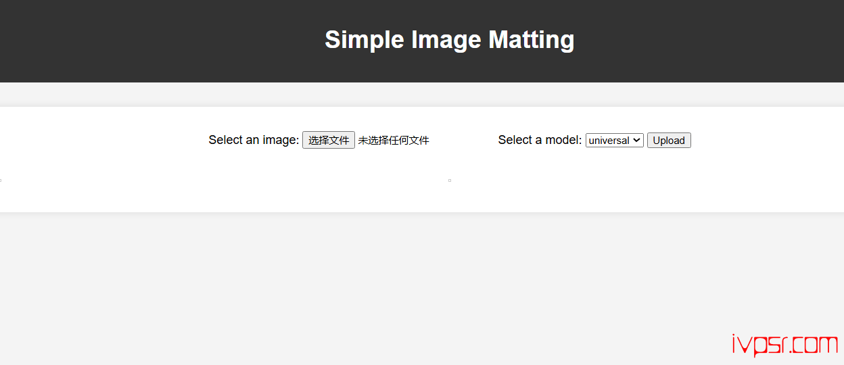844x365 pixels.
Task: Click the word 'model' in the model label
Action: point(563,140)
